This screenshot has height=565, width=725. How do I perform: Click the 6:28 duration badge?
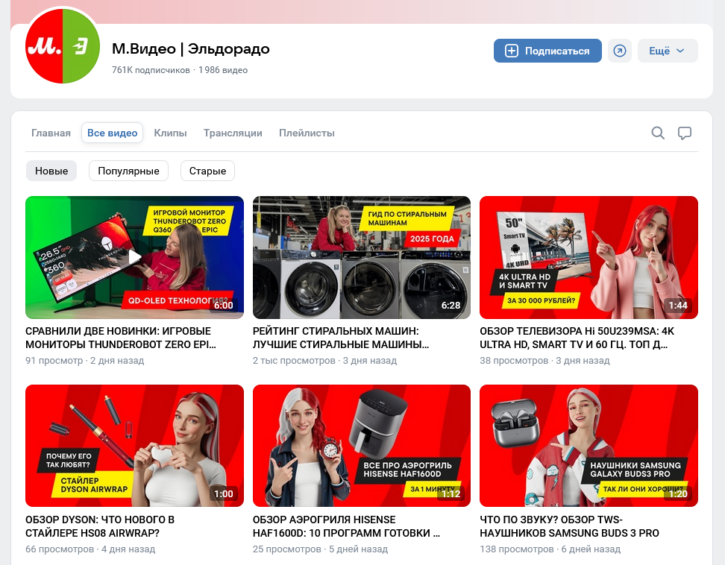[x=451, y=306]
